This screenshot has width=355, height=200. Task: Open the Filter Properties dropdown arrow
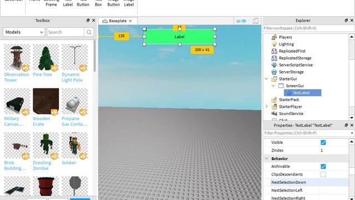point(352,133)
